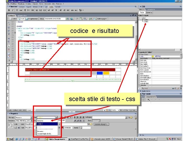Insert definition list with the dl icon
Viewport: 188px width, 141px height.
[x=61, y=10]
